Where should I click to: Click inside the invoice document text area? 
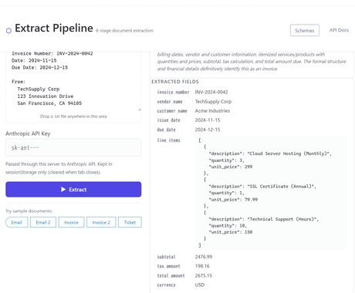pyautogui.click(x=73, y=81)
